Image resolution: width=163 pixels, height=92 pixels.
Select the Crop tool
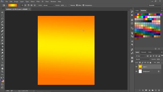[x=2, y=25]
